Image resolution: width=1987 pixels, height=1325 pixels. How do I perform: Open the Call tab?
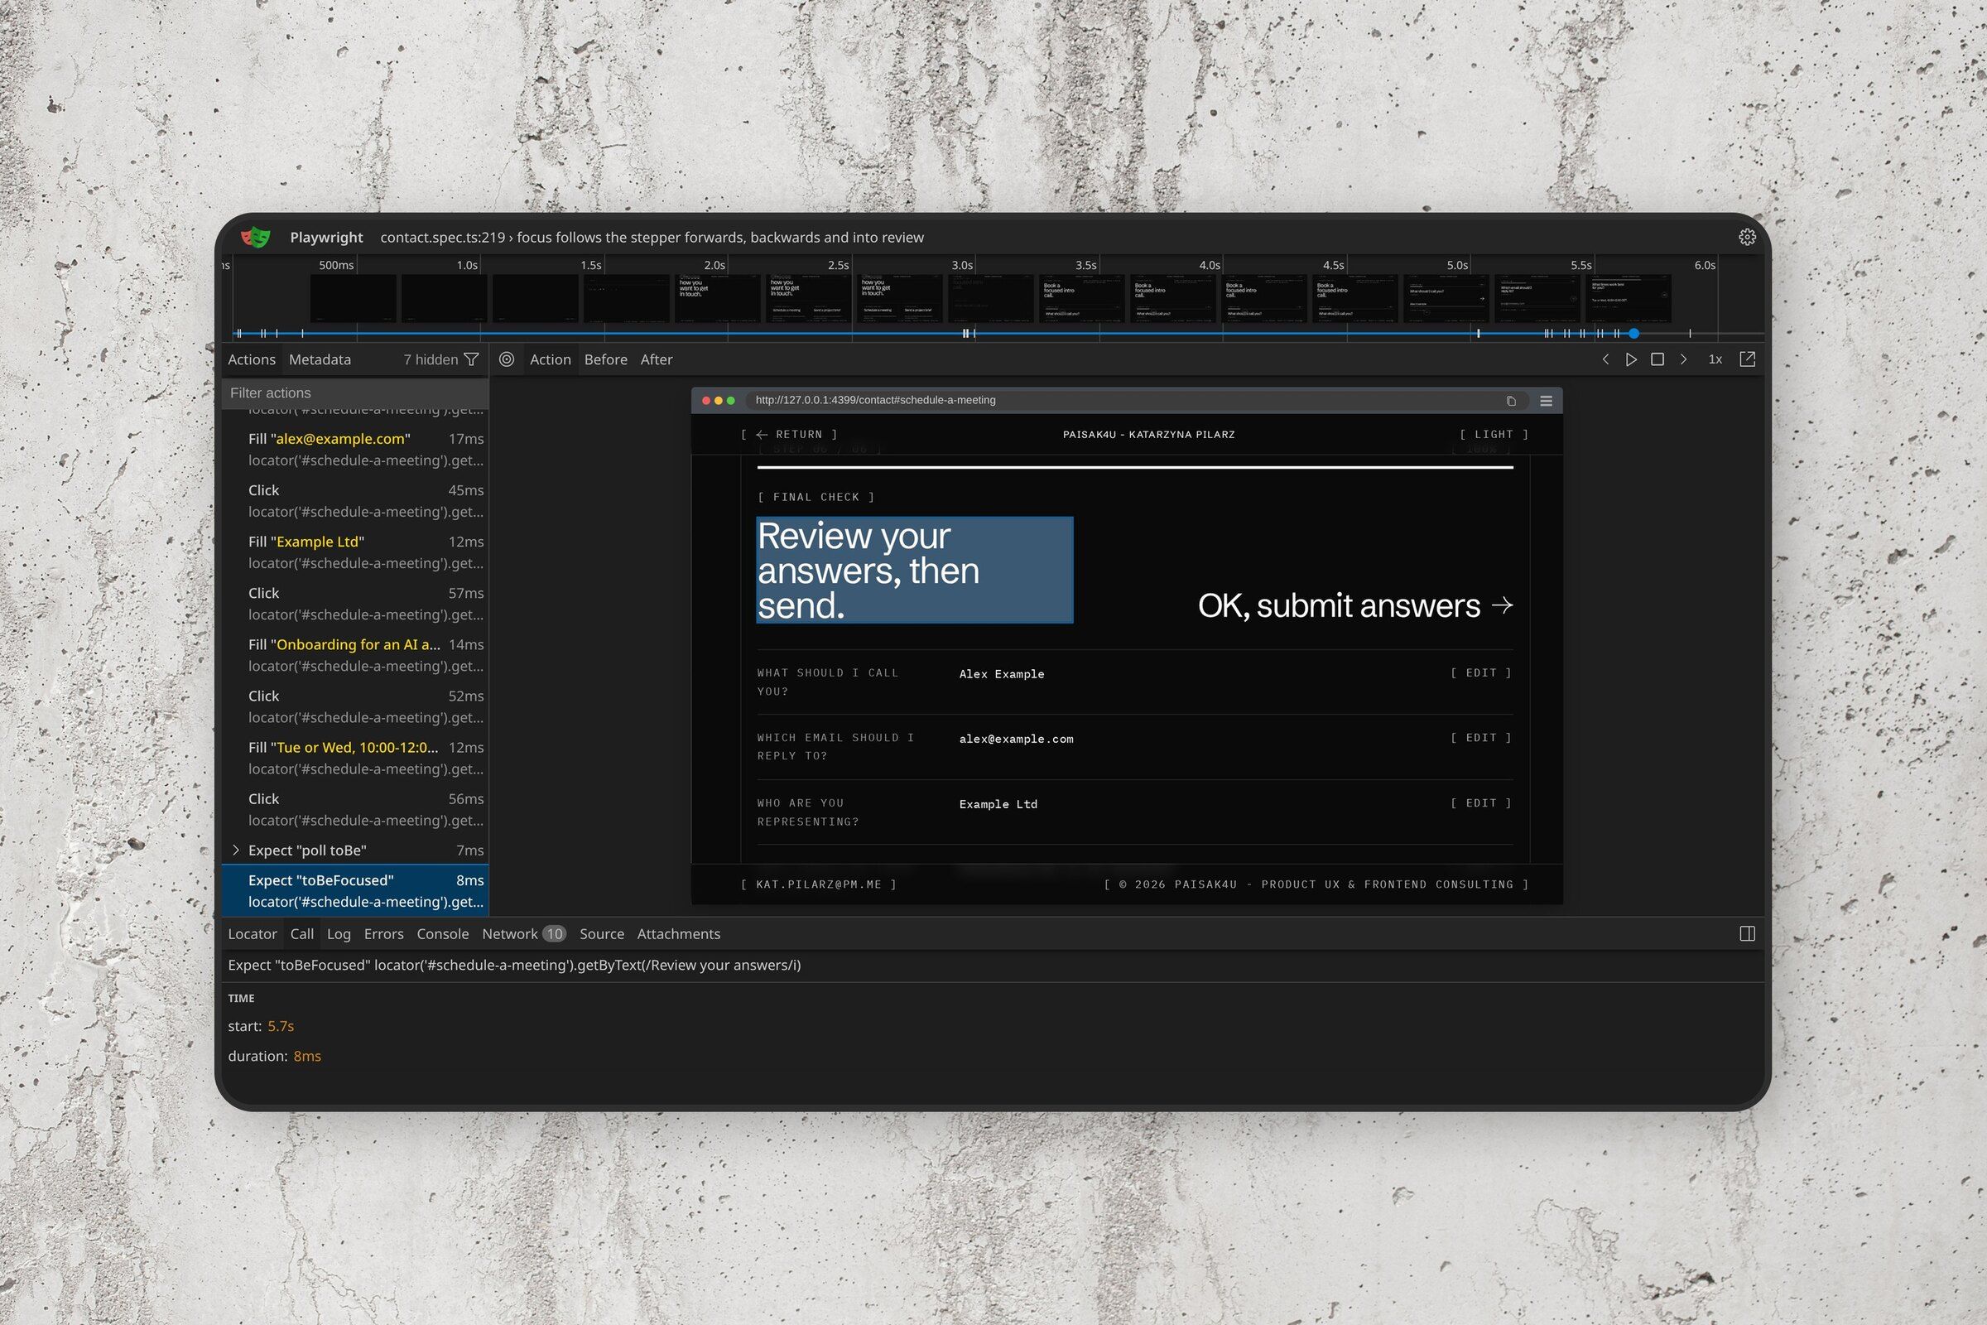(301, 934)
